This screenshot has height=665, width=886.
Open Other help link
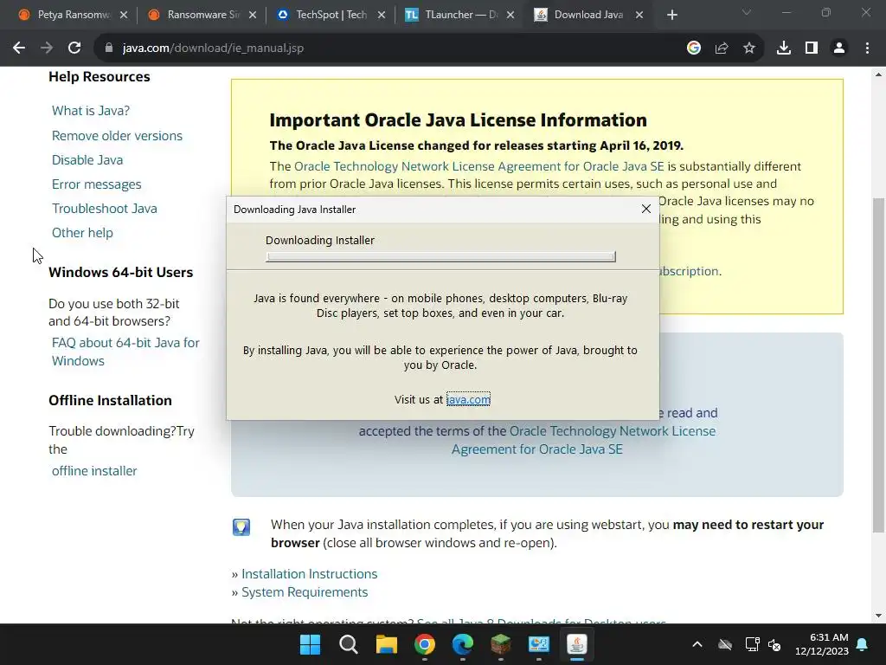(x=82, y=233)
